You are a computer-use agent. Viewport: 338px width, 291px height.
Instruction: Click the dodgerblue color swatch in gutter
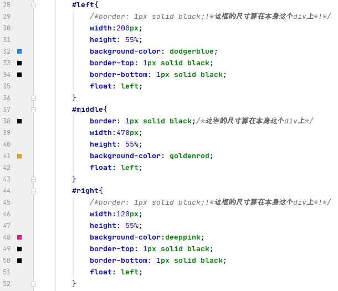pyautogui.click(x=19, y=51)
